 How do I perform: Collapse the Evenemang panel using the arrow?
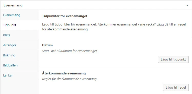point(187,5)
